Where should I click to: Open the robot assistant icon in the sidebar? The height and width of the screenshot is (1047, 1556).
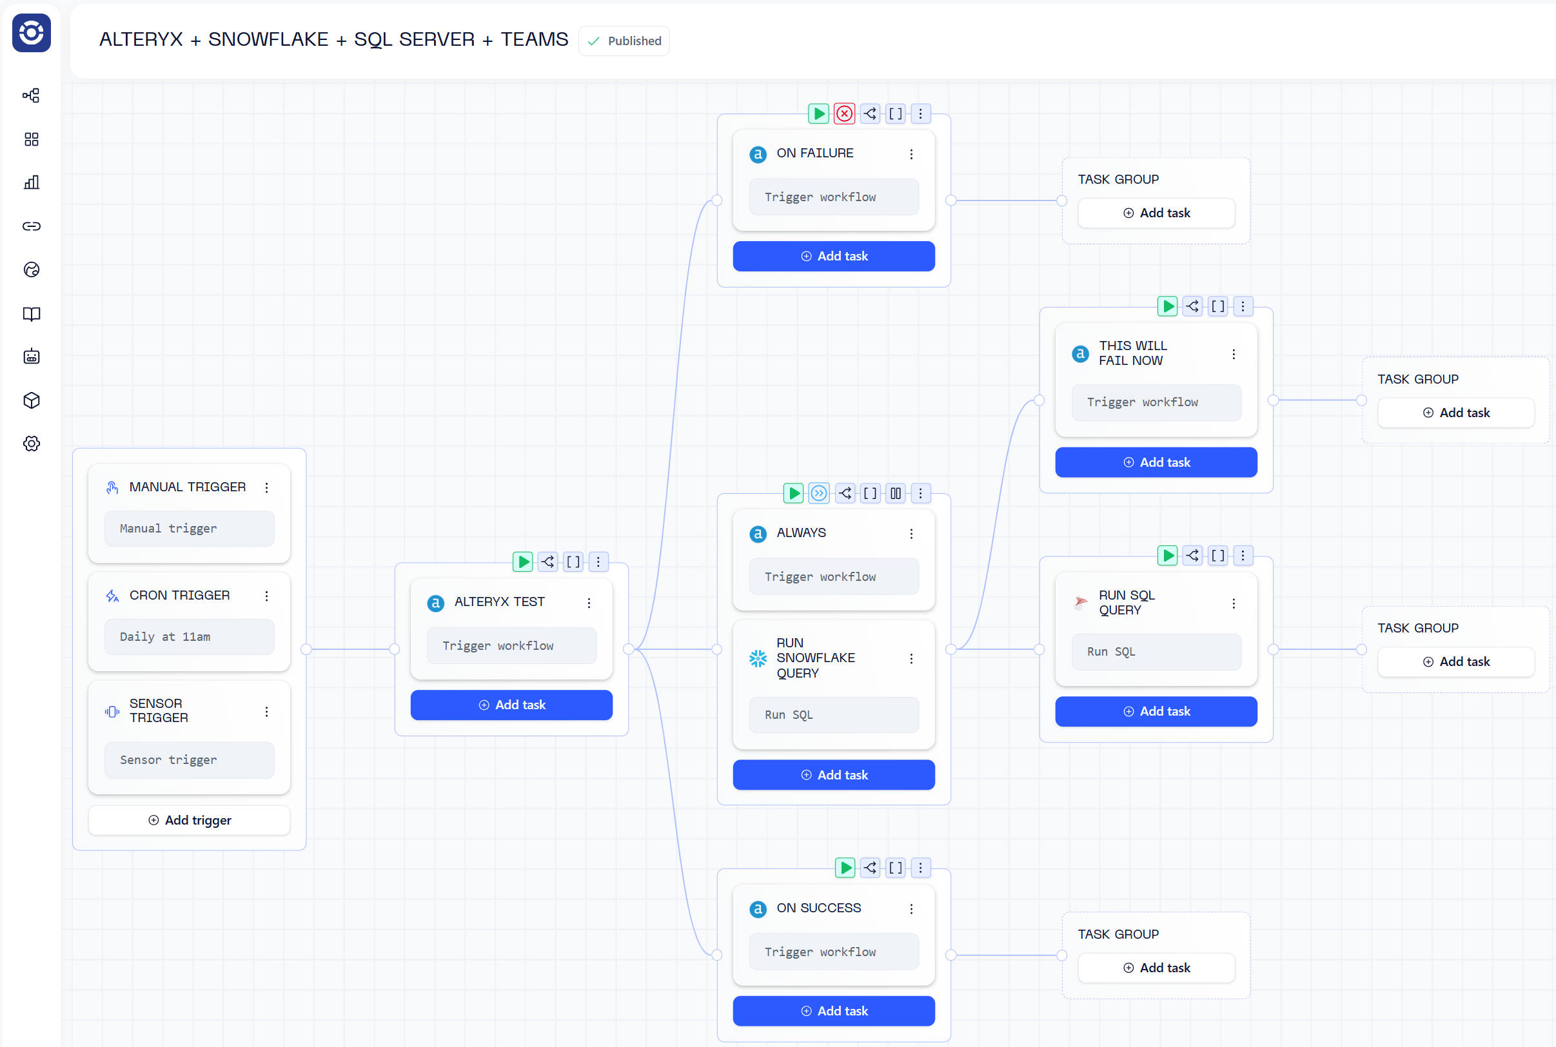32,357
